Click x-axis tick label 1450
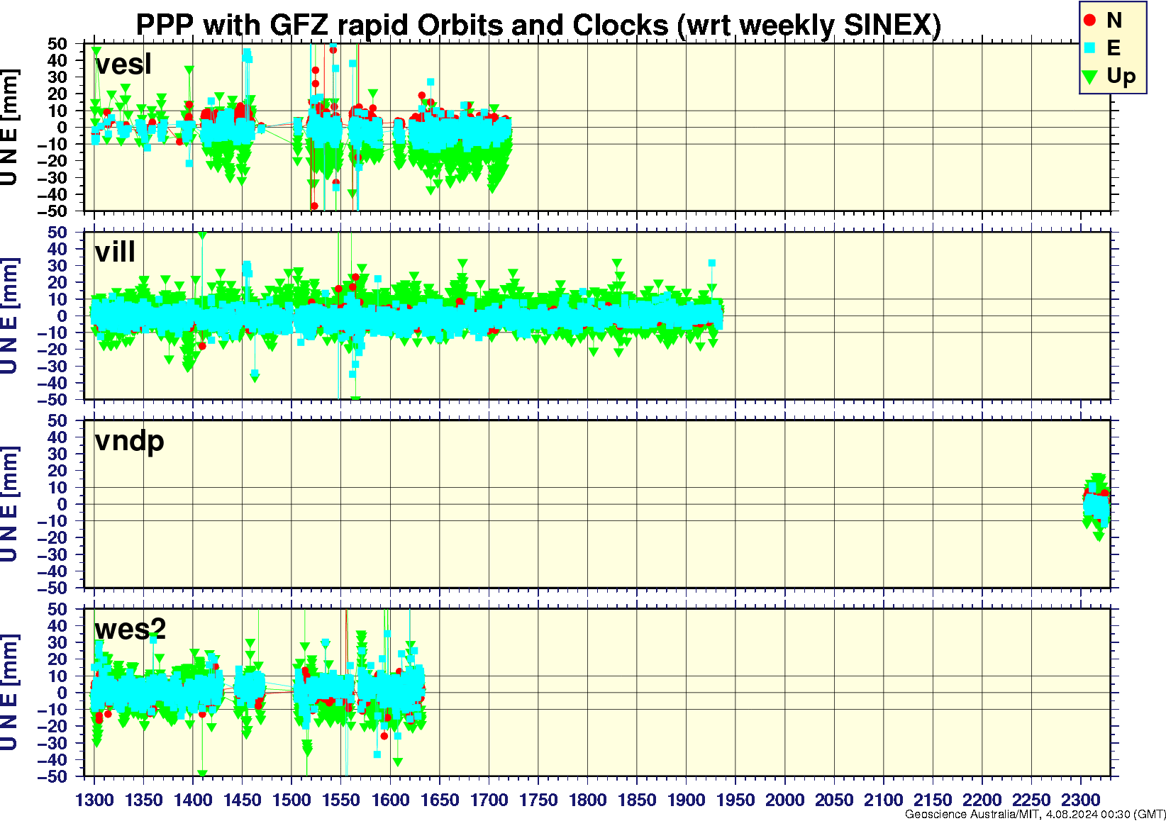The height and width of the screenshot is (821, 1166). (243, 800)
